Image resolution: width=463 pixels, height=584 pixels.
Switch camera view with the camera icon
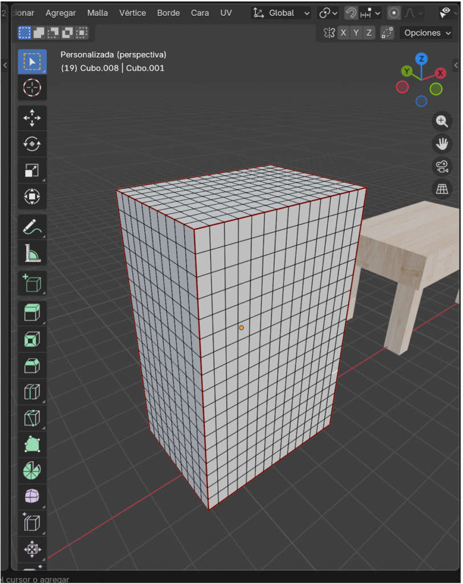(442, 167)
